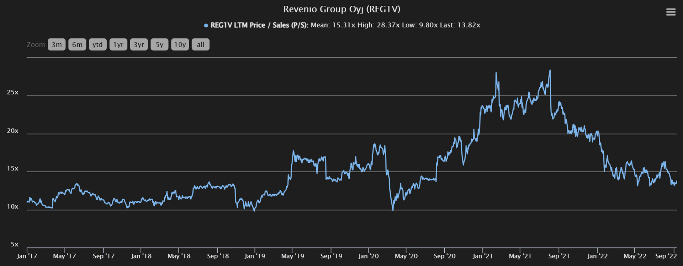Click the 'High: 28.37x' value
This screenshot has height=266, width=683.
pyautogui.click(x=378, y=25)
